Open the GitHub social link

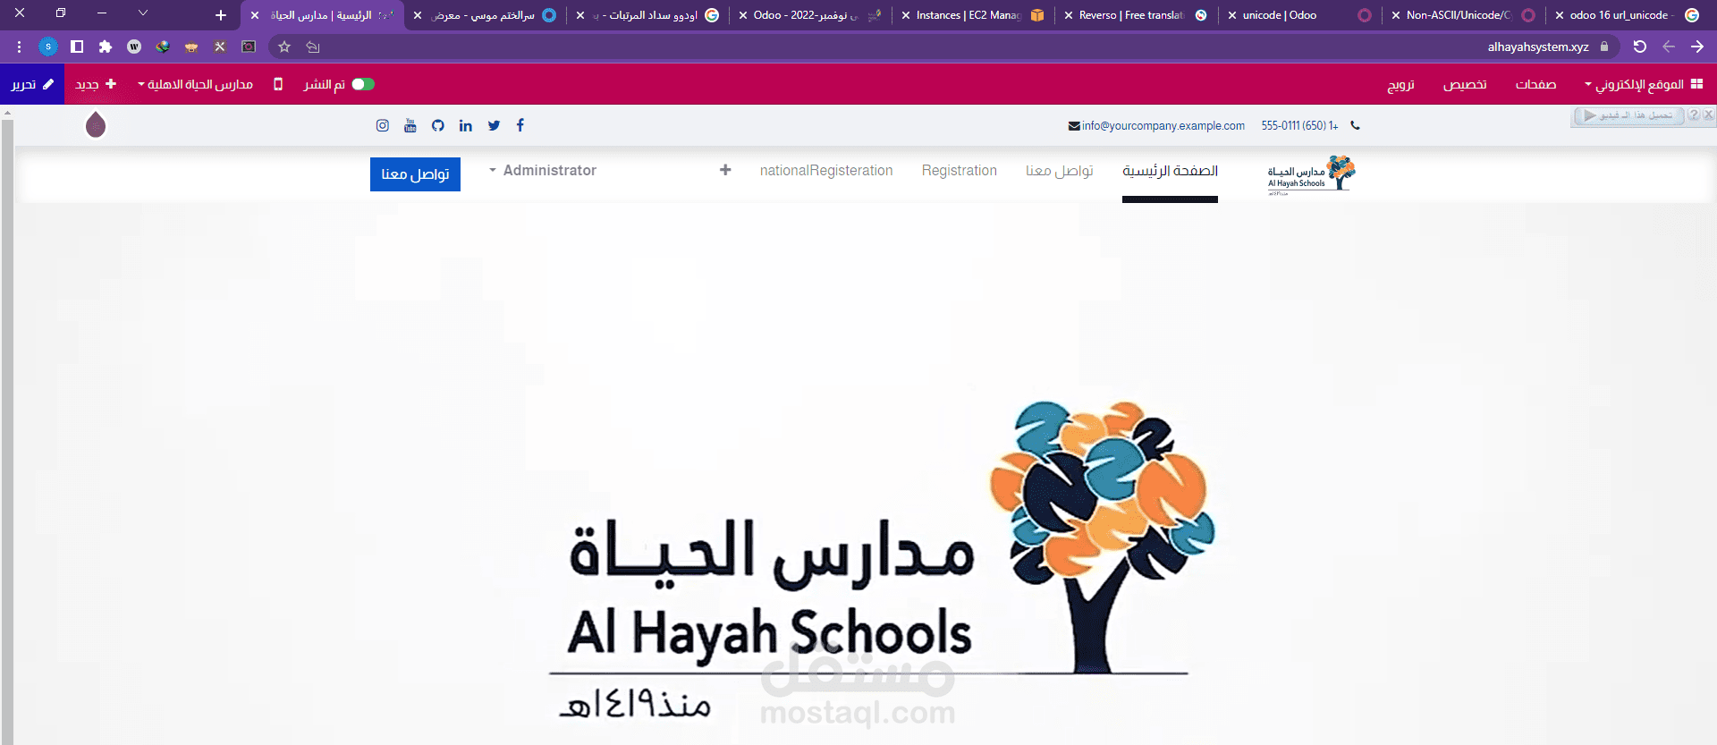(x=437, y=125)
